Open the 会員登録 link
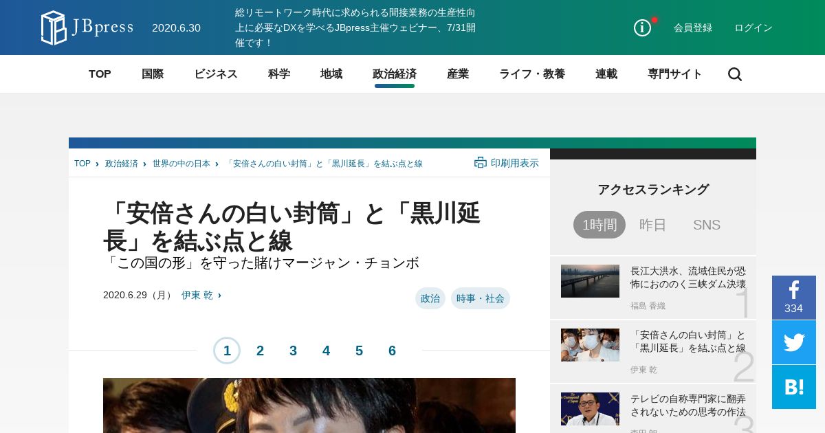 pos(693,27)
